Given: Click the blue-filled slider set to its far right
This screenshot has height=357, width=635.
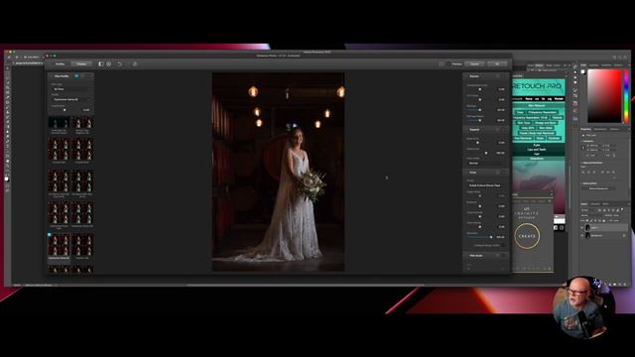Looking at the screenshot, I should [480, 237].
